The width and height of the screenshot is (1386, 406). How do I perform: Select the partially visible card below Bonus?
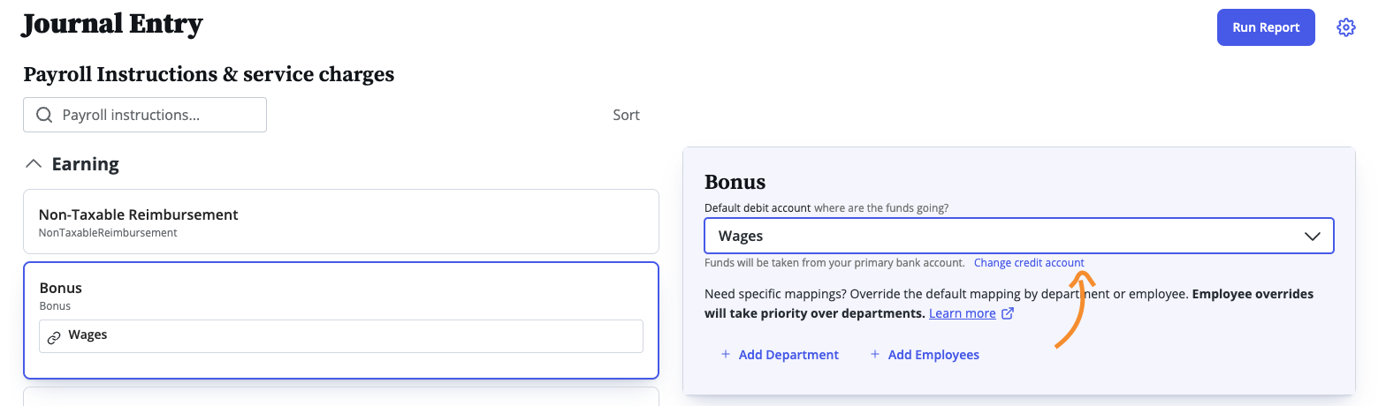coord(341,396)
